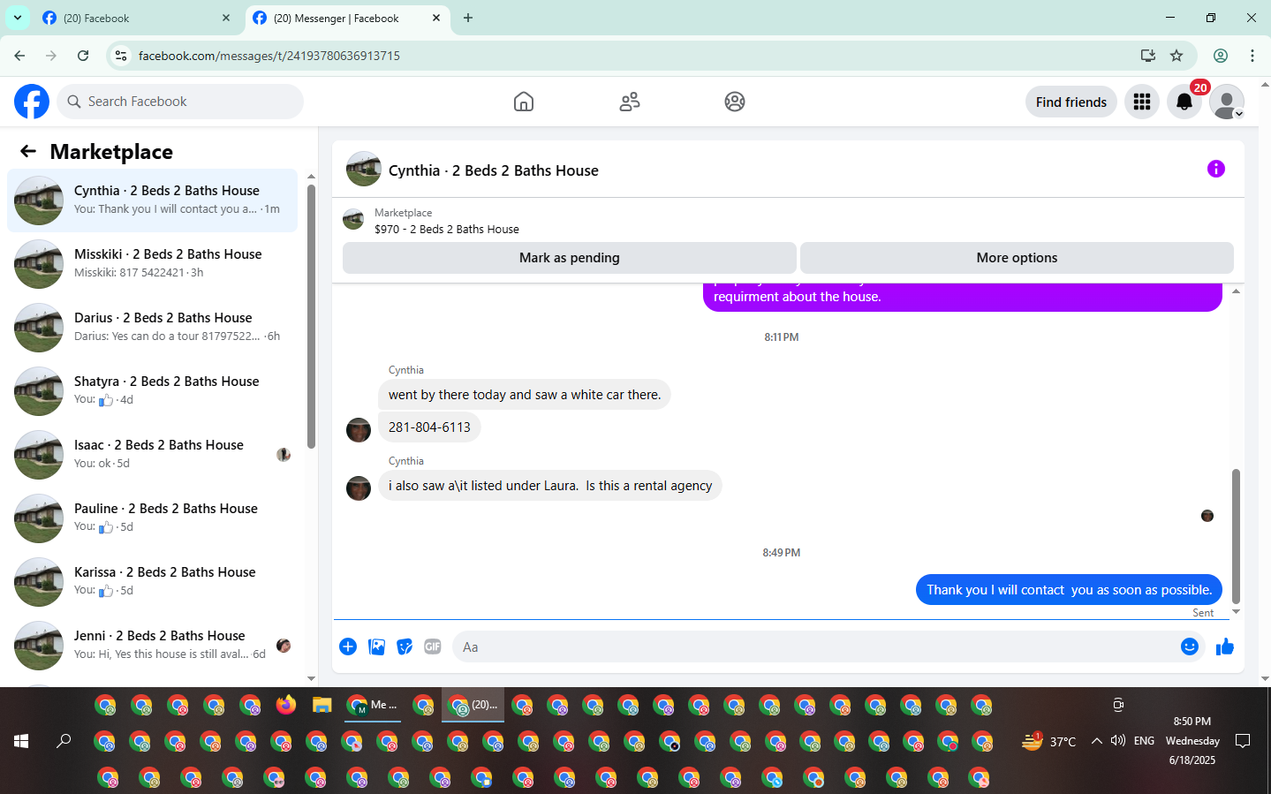Choose a GIF
Image resolution: width=1271 pixels, height=794 pixels.
click(x=433, y=647)
